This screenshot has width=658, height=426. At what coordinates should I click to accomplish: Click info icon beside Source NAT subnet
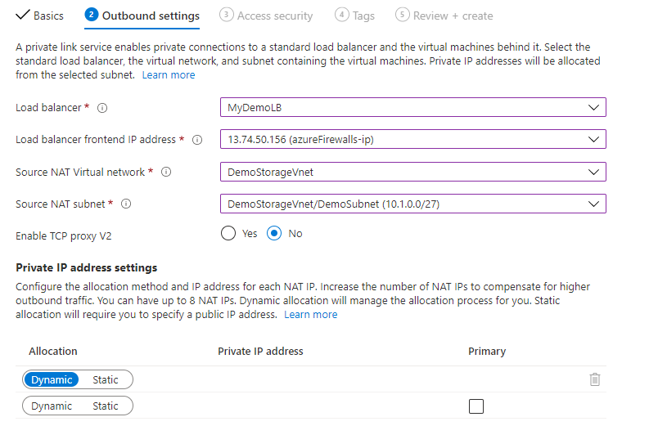(x=127, y=204)
